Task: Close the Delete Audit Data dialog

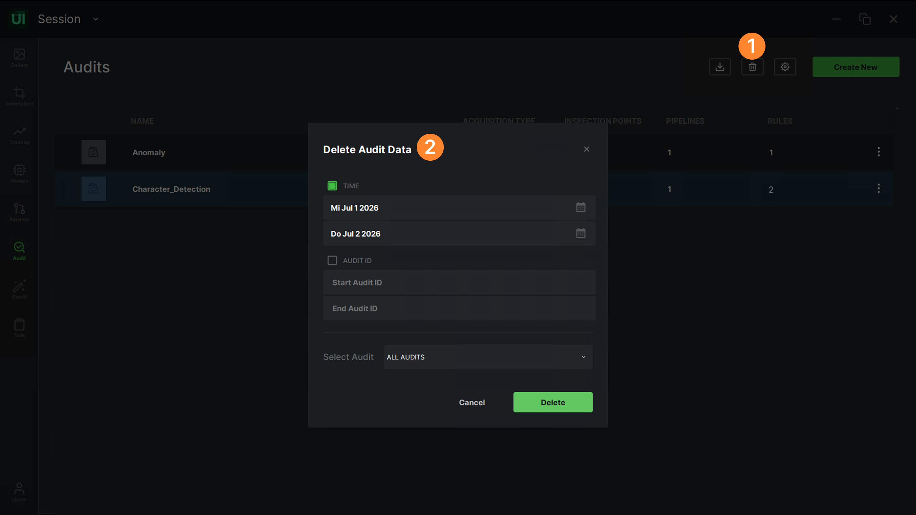Action: coord(586,149)
